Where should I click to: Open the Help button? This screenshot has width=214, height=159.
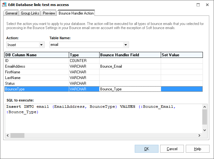coord(198,149)
